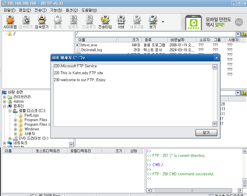The width and height of the screenshot is (247, 196).
Task: Click log panel scroll right arrow
Action: point(240,191)
